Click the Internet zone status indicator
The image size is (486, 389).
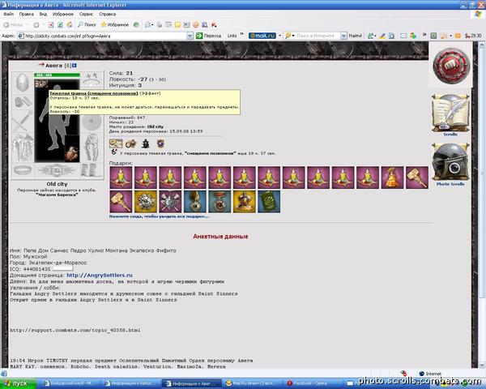[430, 374]
